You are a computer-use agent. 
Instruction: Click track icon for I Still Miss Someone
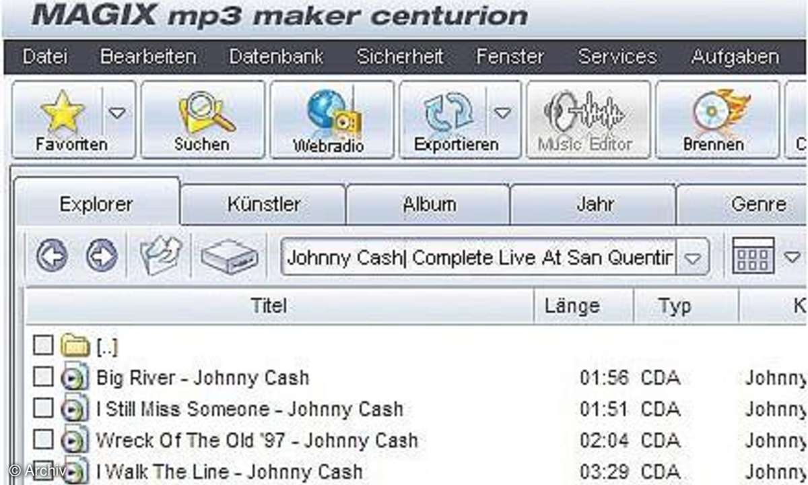point(74,409)
